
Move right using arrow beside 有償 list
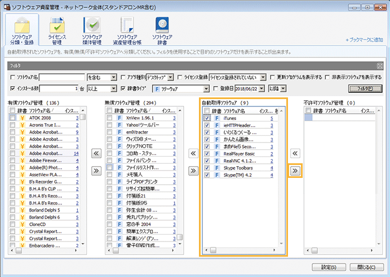(x=96, y=171)
